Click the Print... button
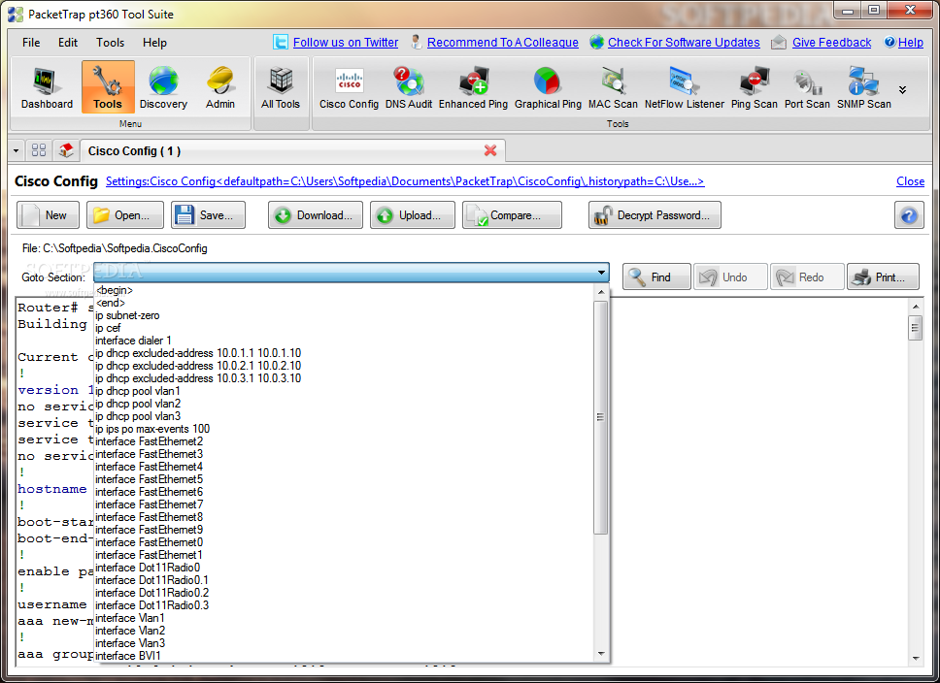 point(883,276)
